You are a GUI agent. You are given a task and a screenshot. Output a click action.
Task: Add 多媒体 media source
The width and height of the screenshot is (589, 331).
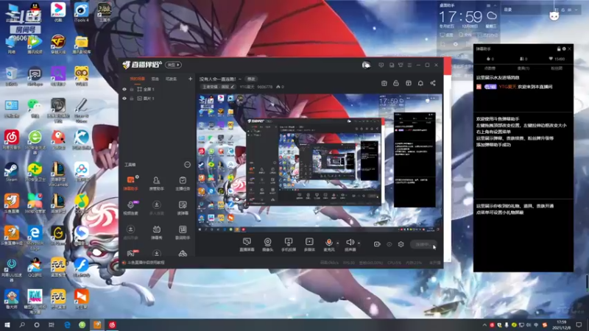pos(309,244)
